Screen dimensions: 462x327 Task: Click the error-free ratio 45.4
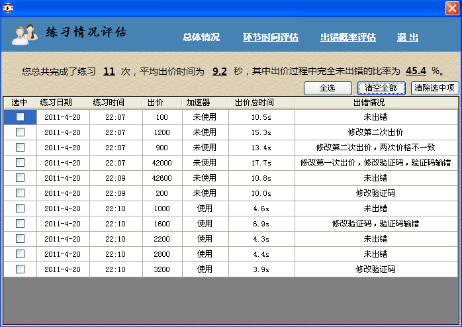(416, 71)
